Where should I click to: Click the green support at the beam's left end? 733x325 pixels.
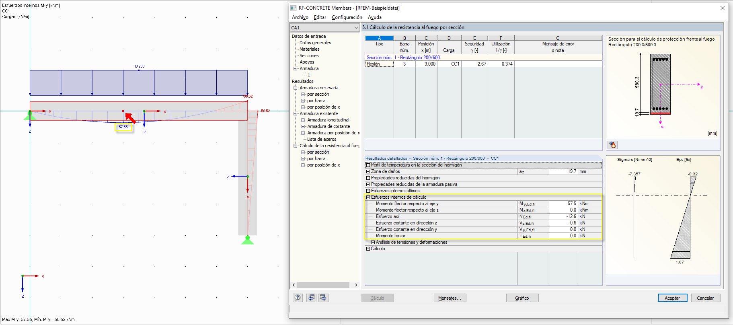[x=29, y=115]
